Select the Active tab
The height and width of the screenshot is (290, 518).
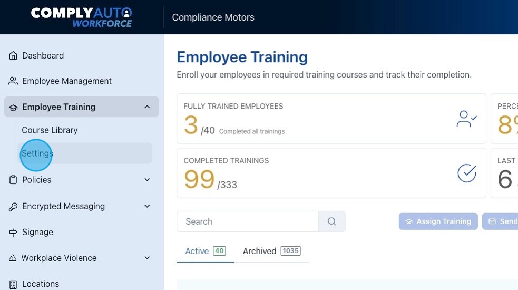[204, 251]
